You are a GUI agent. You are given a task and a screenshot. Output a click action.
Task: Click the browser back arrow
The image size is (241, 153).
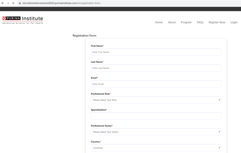(x=3, y=3)
